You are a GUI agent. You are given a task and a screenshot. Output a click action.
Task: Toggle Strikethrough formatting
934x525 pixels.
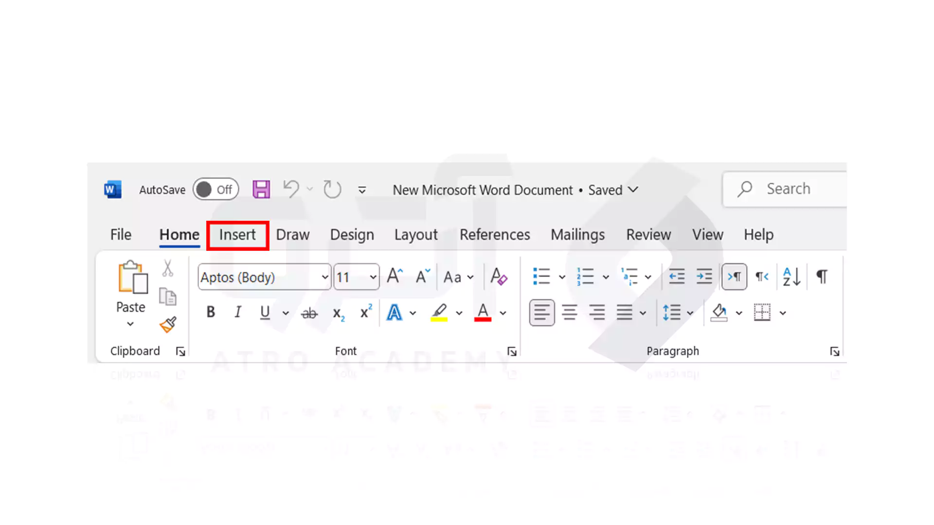pos(309,314)
